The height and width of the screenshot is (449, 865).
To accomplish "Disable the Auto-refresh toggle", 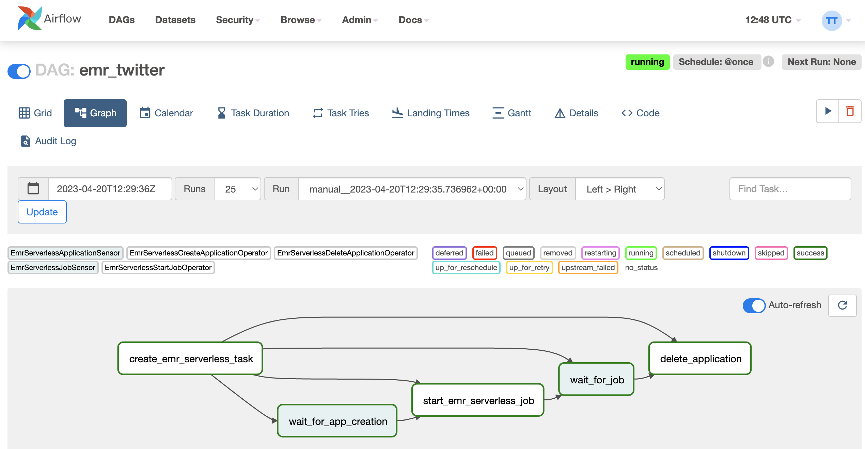I will (754, 305).
